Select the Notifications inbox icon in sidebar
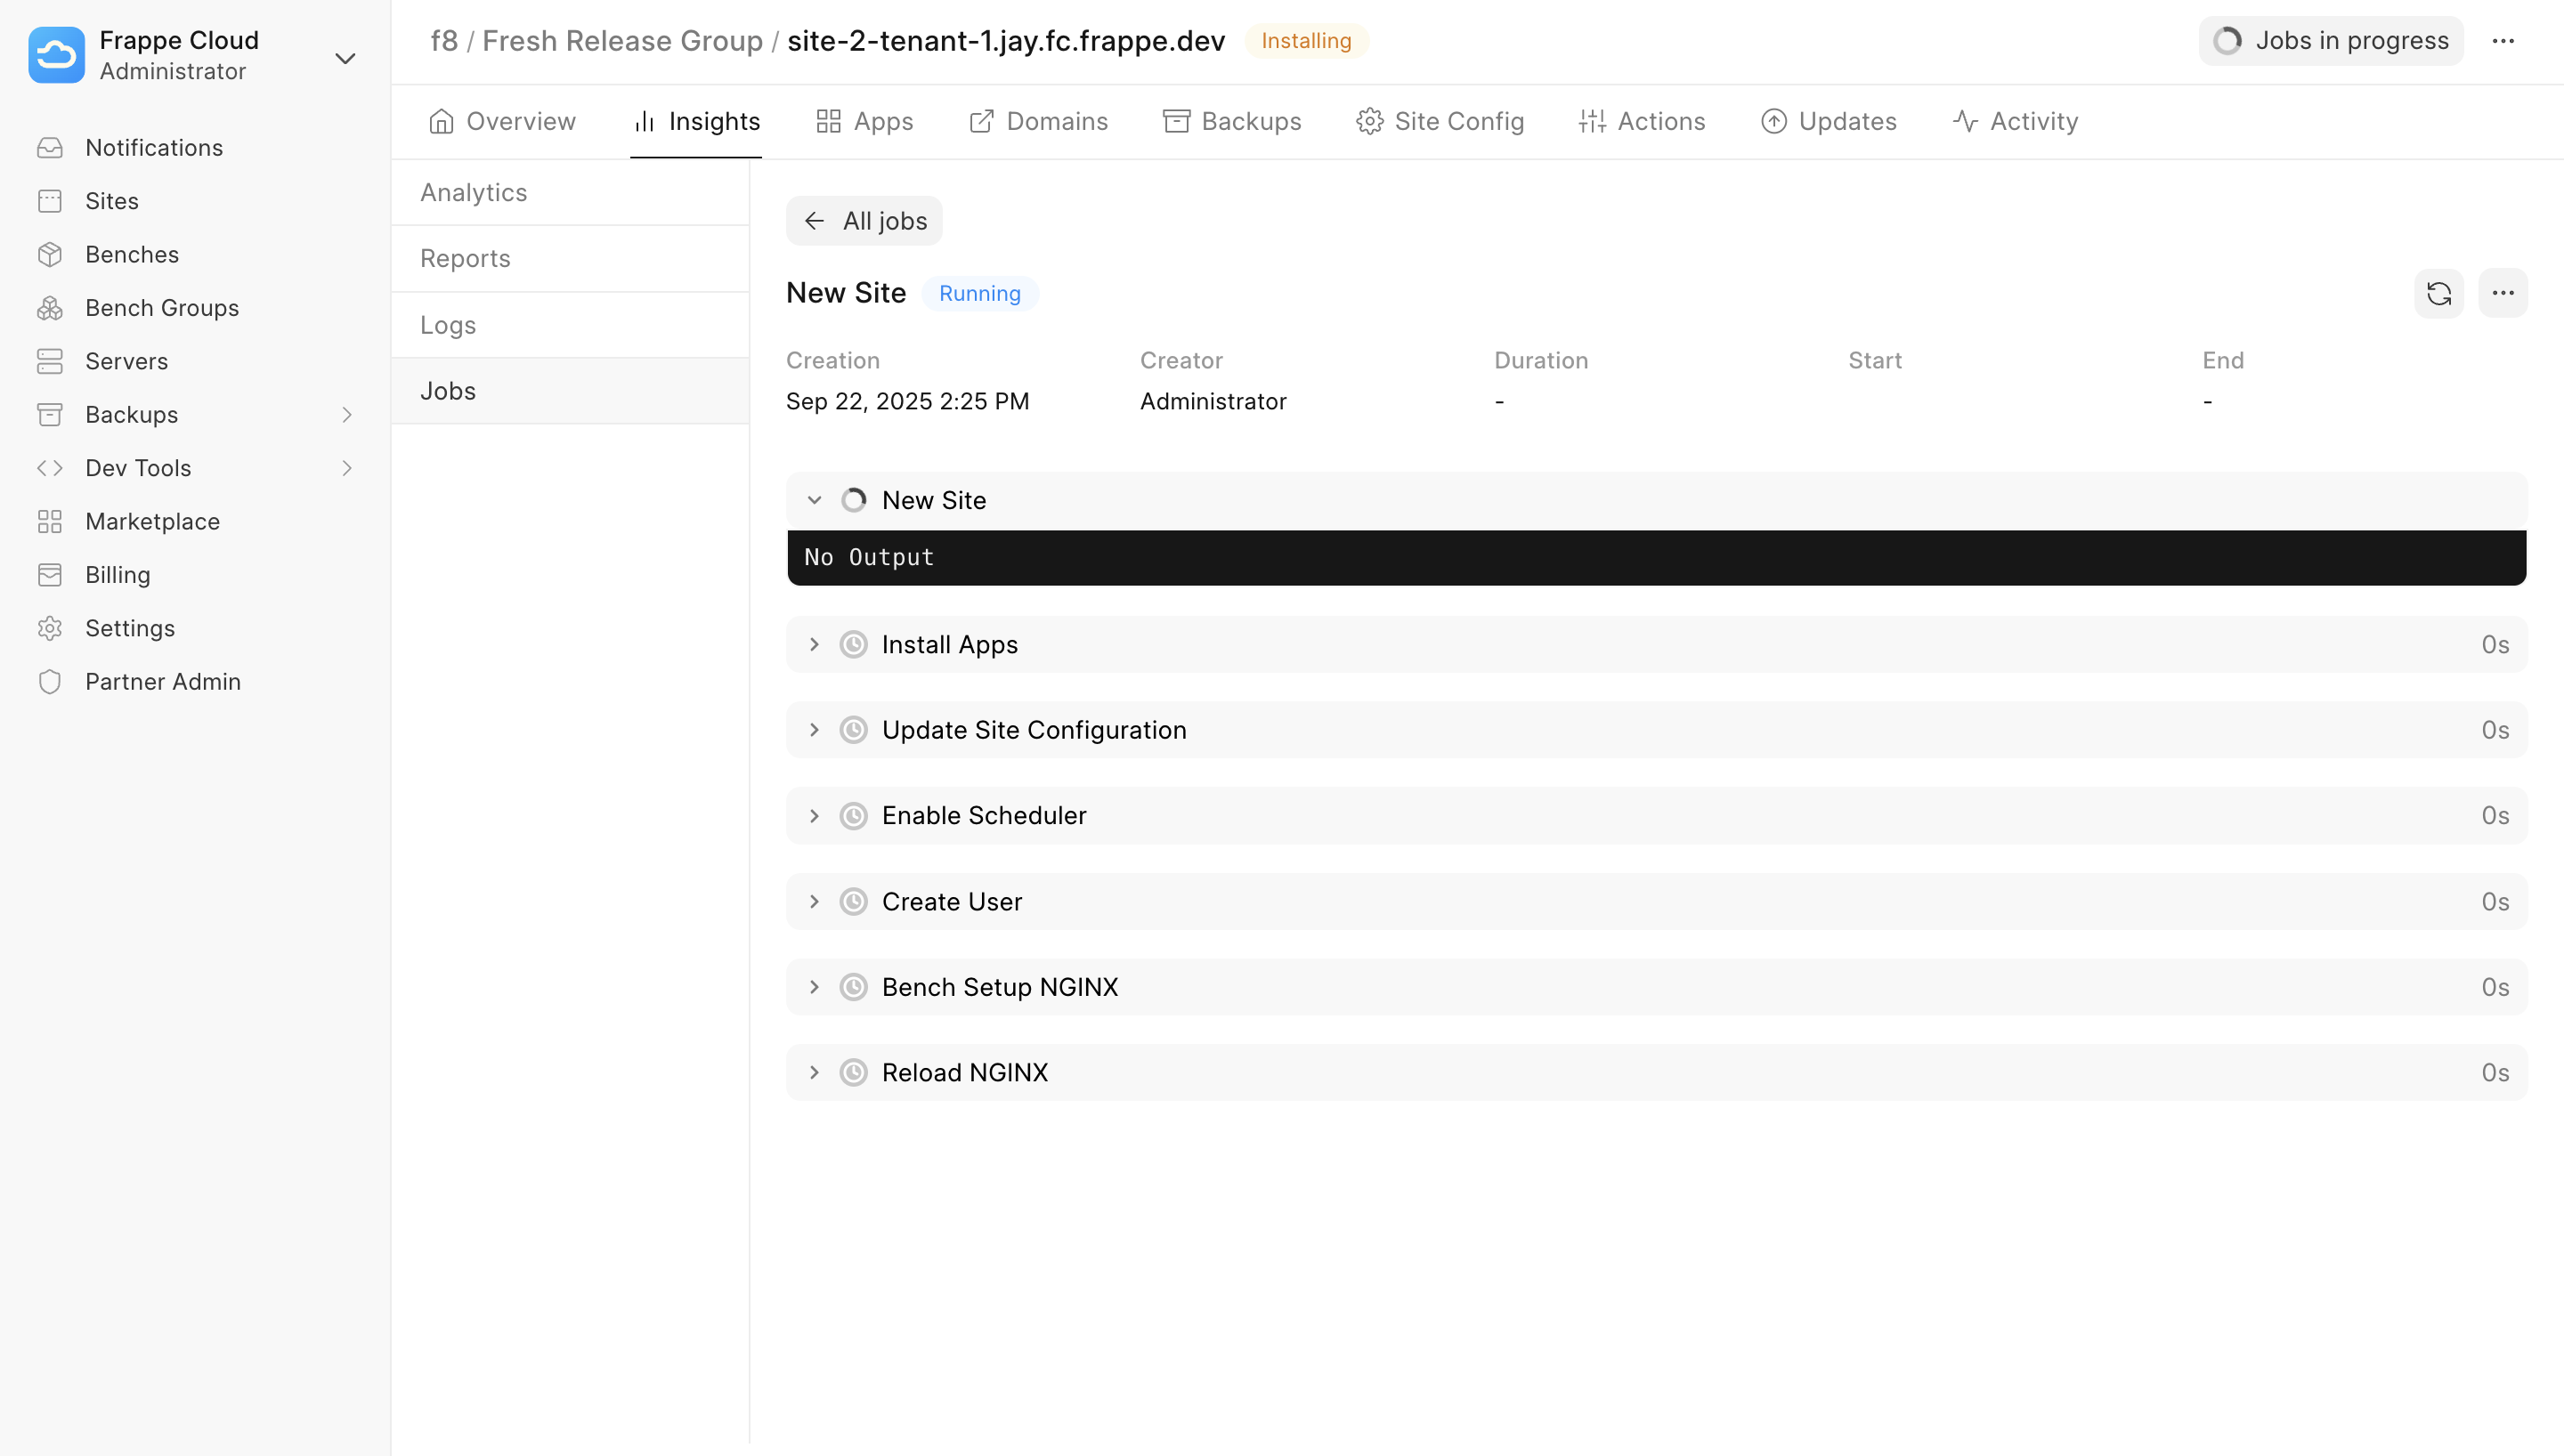 (51, 147)
